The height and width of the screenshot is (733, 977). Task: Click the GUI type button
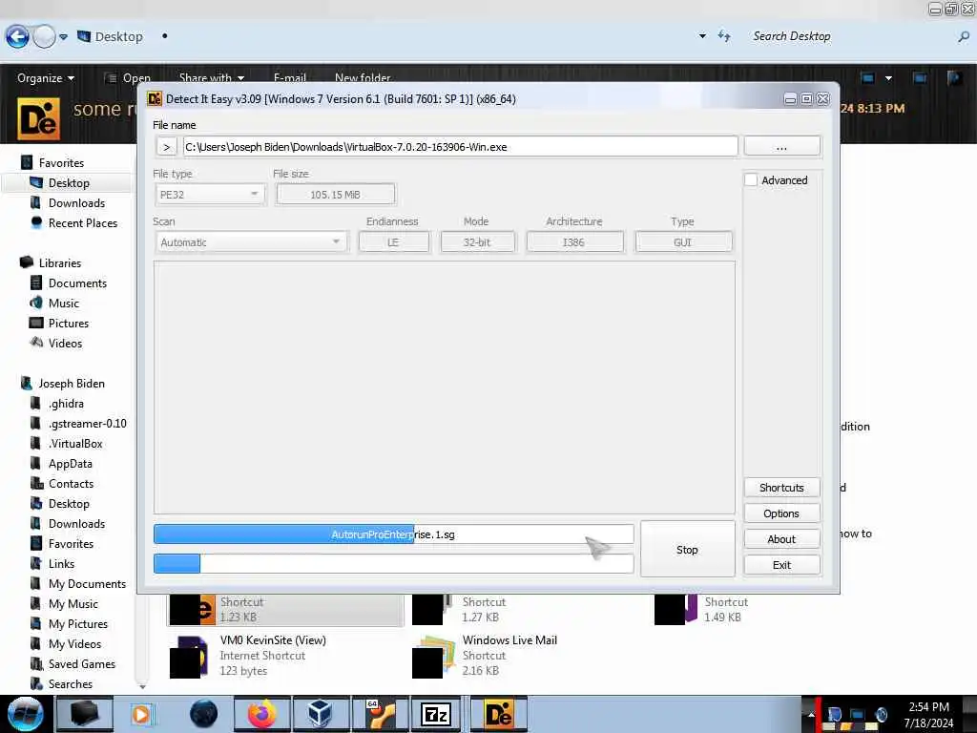coord(683,241)
